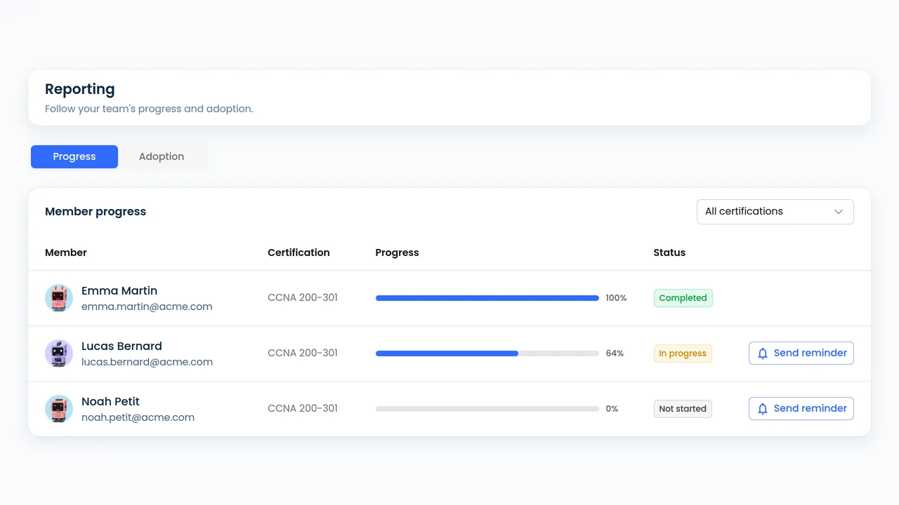Click email emma.martin@acme.com
Screen dimensions: 899x505
[x=147, y=307]
